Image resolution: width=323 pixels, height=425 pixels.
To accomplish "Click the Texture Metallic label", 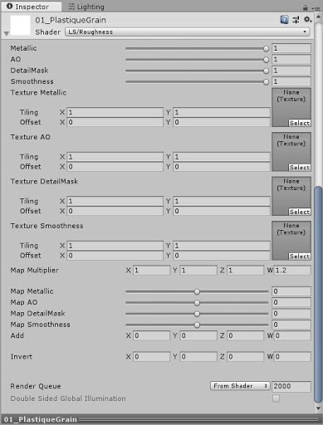I will coord(38,93).
